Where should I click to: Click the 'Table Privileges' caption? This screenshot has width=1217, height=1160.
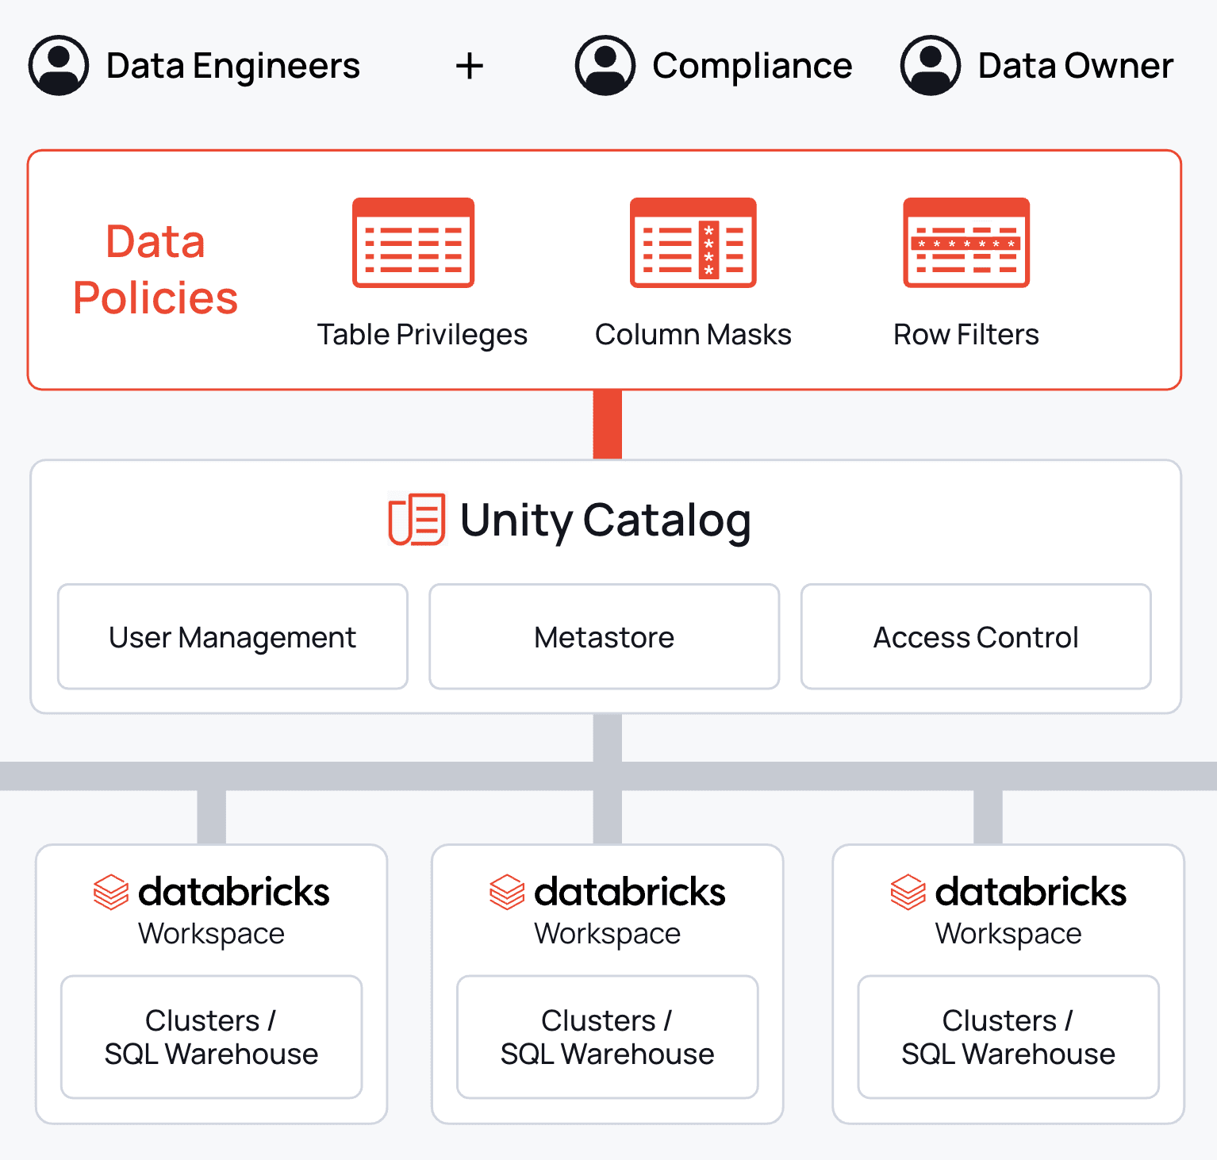pyautogui.click(x=422, y=336)
